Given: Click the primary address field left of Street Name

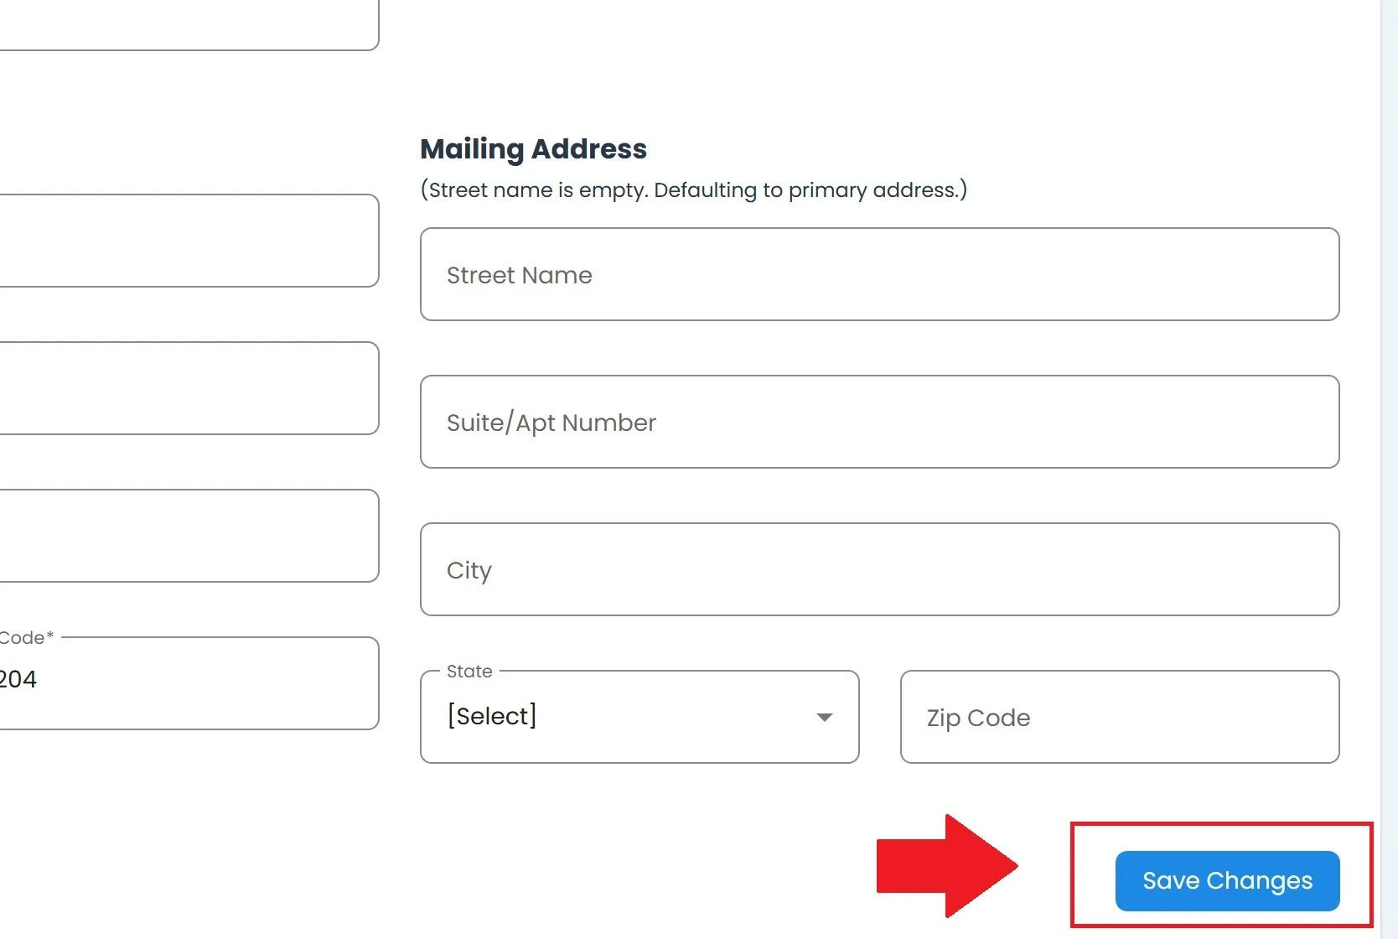Looking at the screenshot, I should coord(188,241).
